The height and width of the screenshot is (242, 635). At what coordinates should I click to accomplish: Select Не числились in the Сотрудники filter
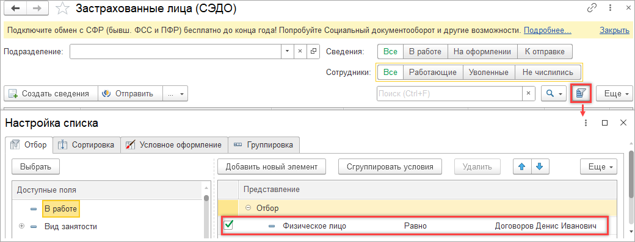[548, 73]
